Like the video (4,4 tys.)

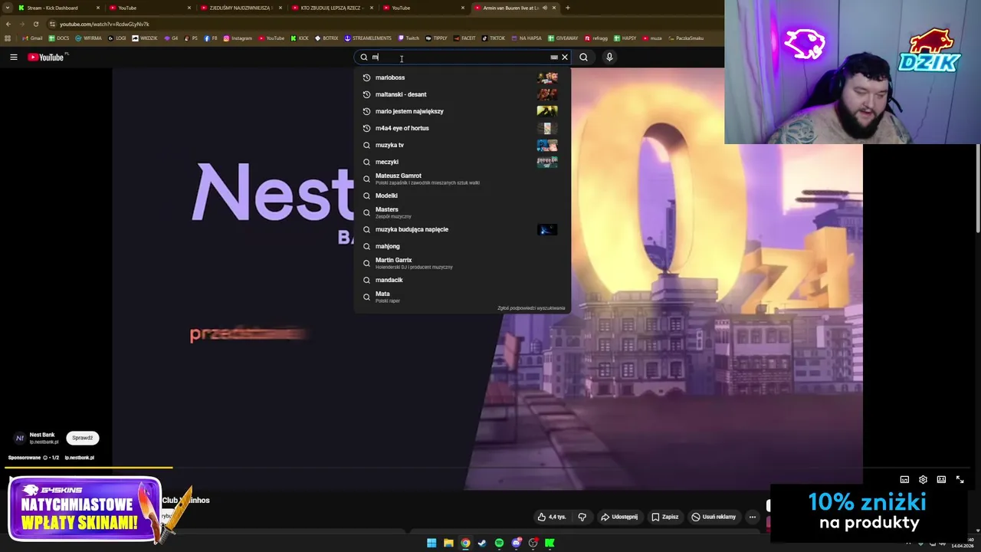pyautogui.click(x=553, y=517)
